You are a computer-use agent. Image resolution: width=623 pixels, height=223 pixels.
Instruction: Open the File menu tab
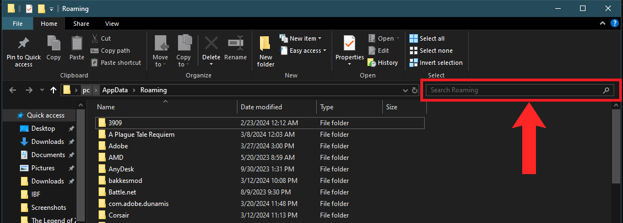[18, 24]
